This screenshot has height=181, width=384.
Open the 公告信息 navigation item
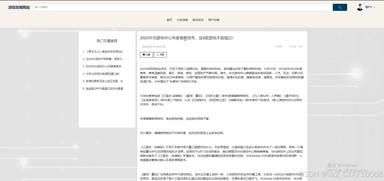[x=182, y=20]
